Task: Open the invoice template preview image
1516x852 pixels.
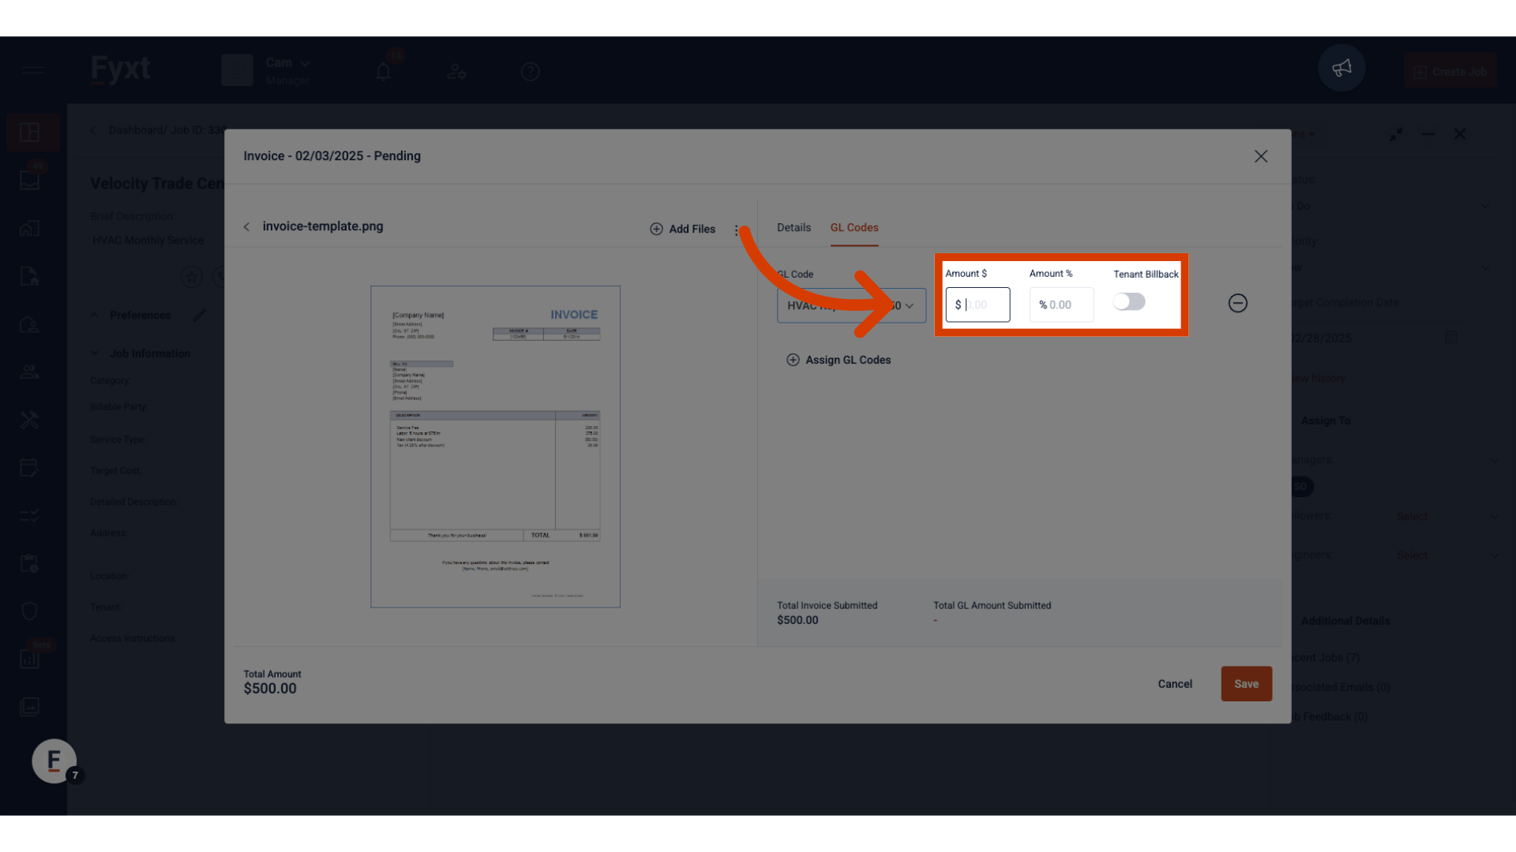Action: pyautogui.click(x=495, y=447)
